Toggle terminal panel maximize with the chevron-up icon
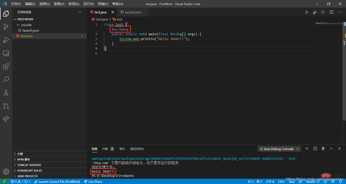This screenshot has height=184, width=346. pos(331,149)
